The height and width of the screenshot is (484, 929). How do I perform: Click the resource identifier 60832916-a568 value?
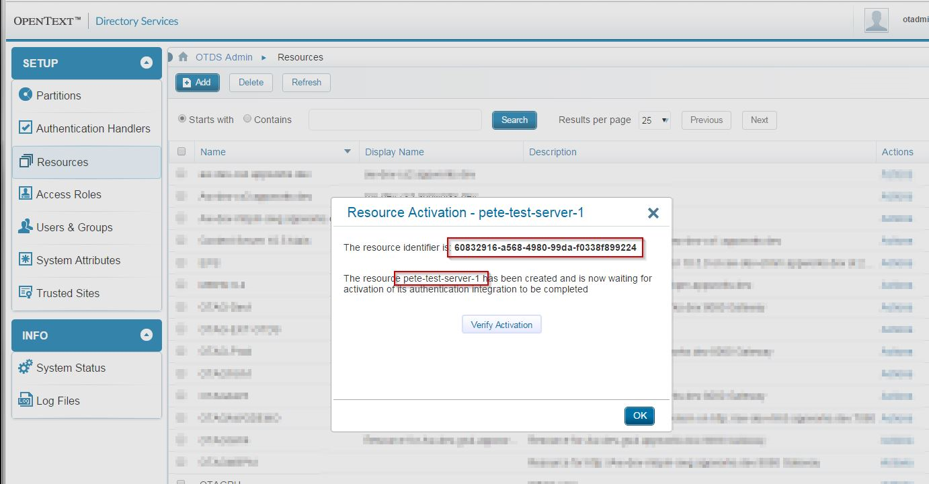[x=545, y=247]
